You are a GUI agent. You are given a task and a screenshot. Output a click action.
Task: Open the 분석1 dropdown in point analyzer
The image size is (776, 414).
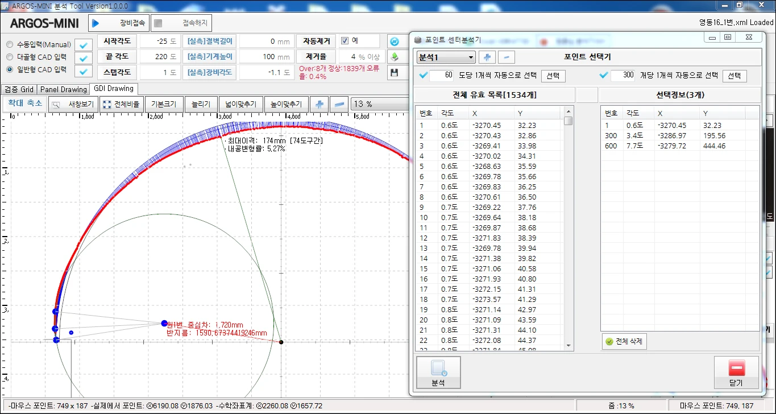click(x=446, y=57)
